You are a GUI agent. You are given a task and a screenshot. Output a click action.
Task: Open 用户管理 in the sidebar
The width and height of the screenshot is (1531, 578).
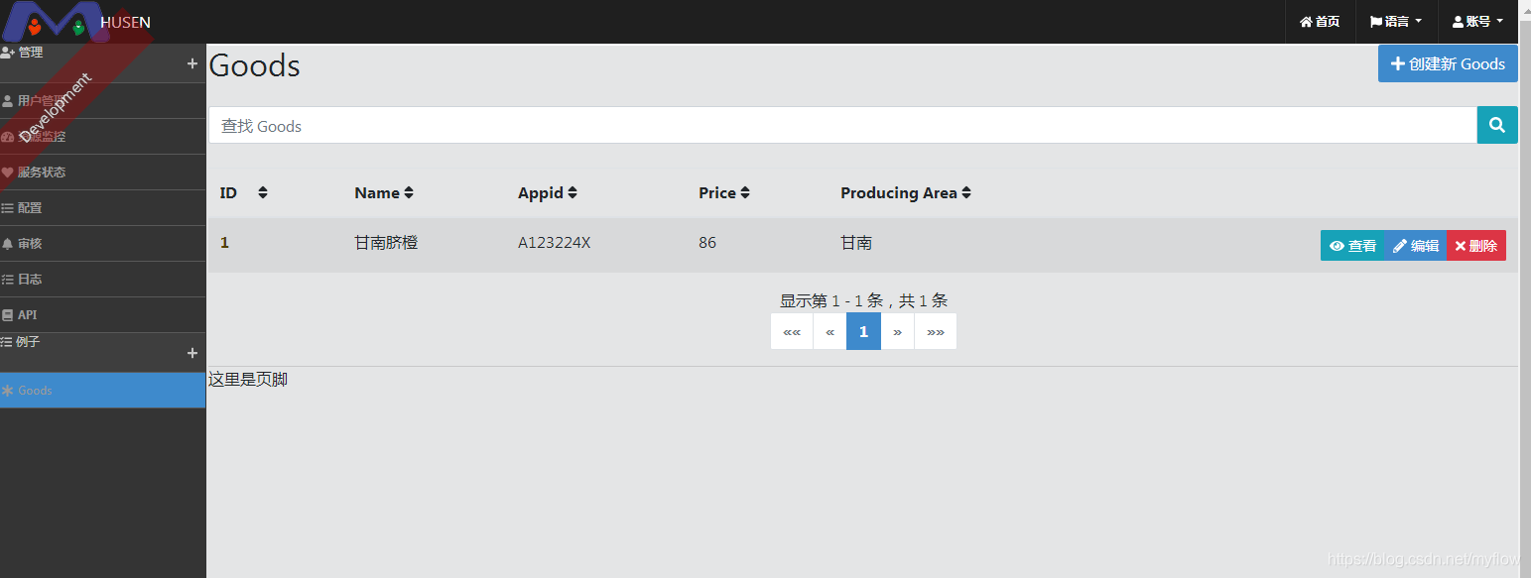pyautogui.click(x=103, y=101)
